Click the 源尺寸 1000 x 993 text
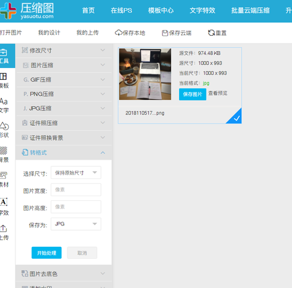 pyautogui.click(x=201, y=63)
